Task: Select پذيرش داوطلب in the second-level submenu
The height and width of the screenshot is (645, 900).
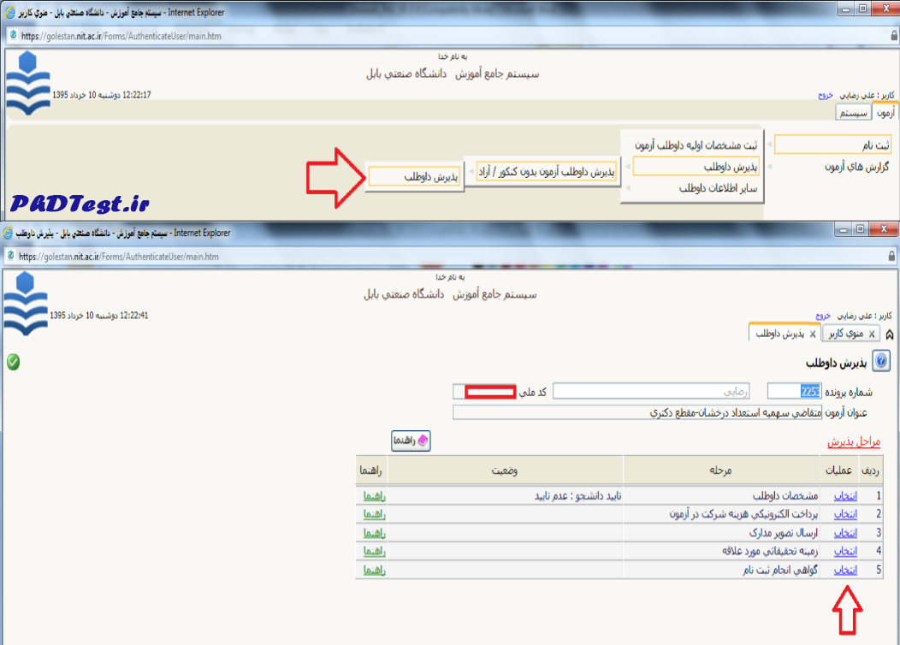Action: coord(696,167)
